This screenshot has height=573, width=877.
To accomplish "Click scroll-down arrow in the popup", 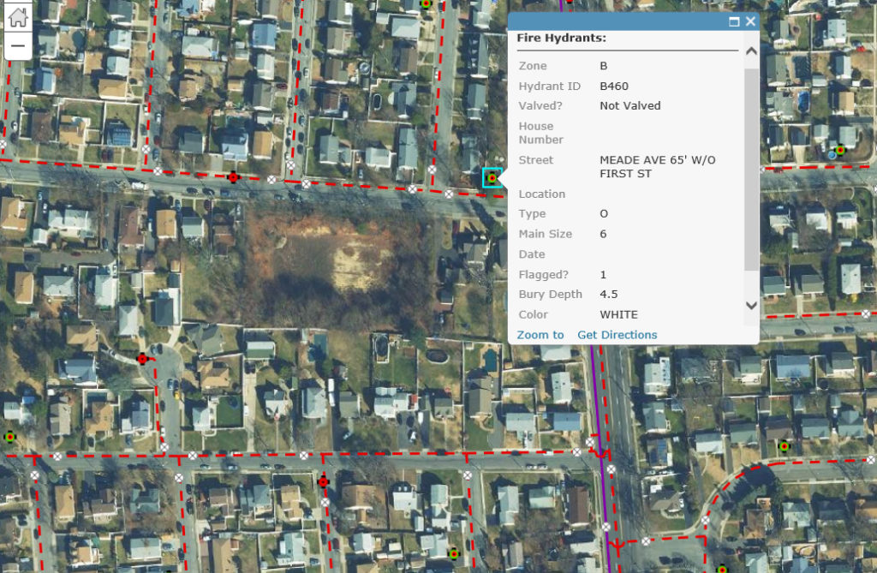I will pyautogui.click(x=752, y=306).
